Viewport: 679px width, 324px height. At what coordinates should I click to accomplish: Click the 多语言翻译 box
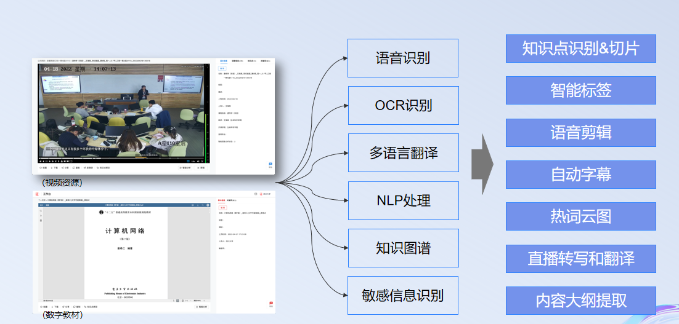click(403, 152)
